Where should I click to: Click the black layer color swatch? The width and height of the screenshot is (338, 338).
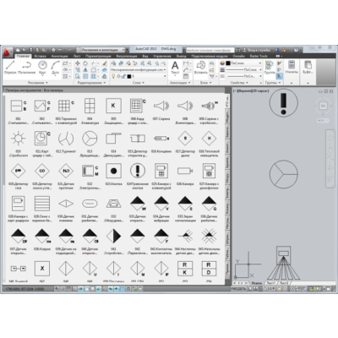pyautogui.click(x=129, y=76)
